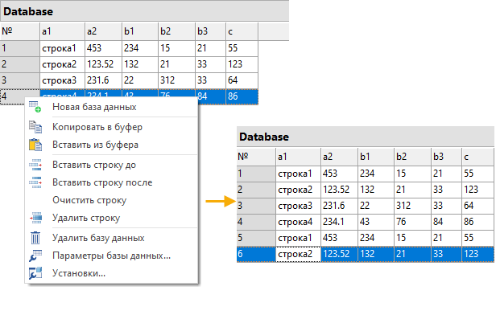Click the Вставить из буфера clipboard icon
496x315 pixels.
click(x=35, y=145)
